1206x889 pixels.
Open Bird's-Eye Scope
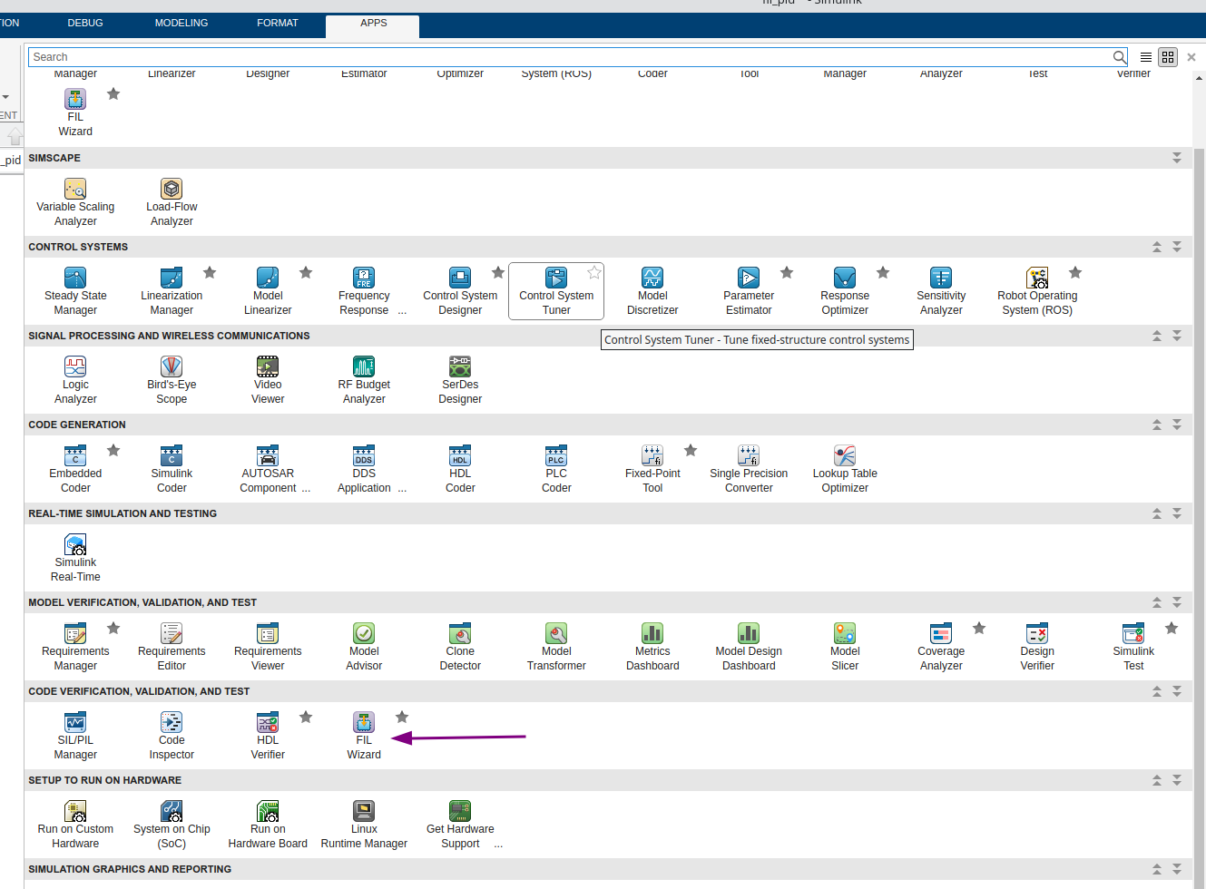point(172,379)
